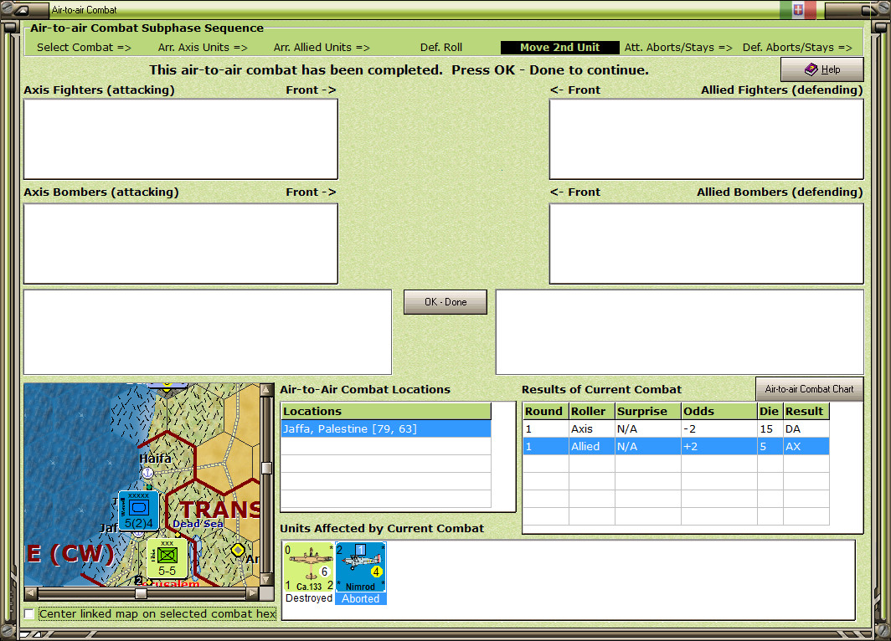This screenshot has width=891, height=641.
Task: Enable Center linked map on selected combat hex
Action: [x=29, y=613]
